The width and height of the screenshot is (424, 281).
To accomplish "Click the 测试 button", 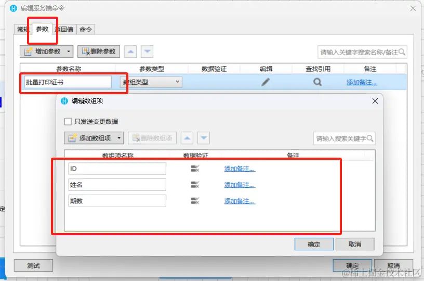I will (x=33, y=265).
